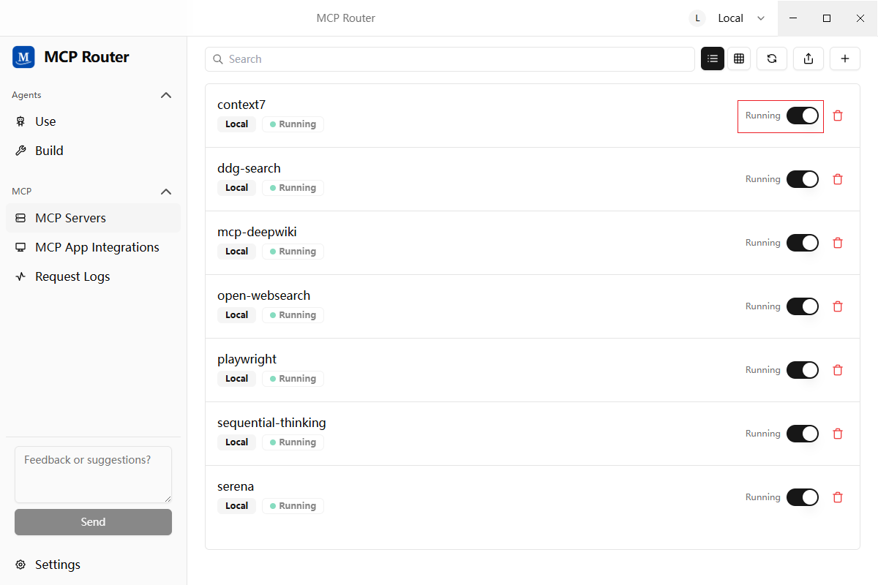Viewport: 878px width, 585px height.
Task: Open the Local workspace dropdown
Action: pos(729,18)
